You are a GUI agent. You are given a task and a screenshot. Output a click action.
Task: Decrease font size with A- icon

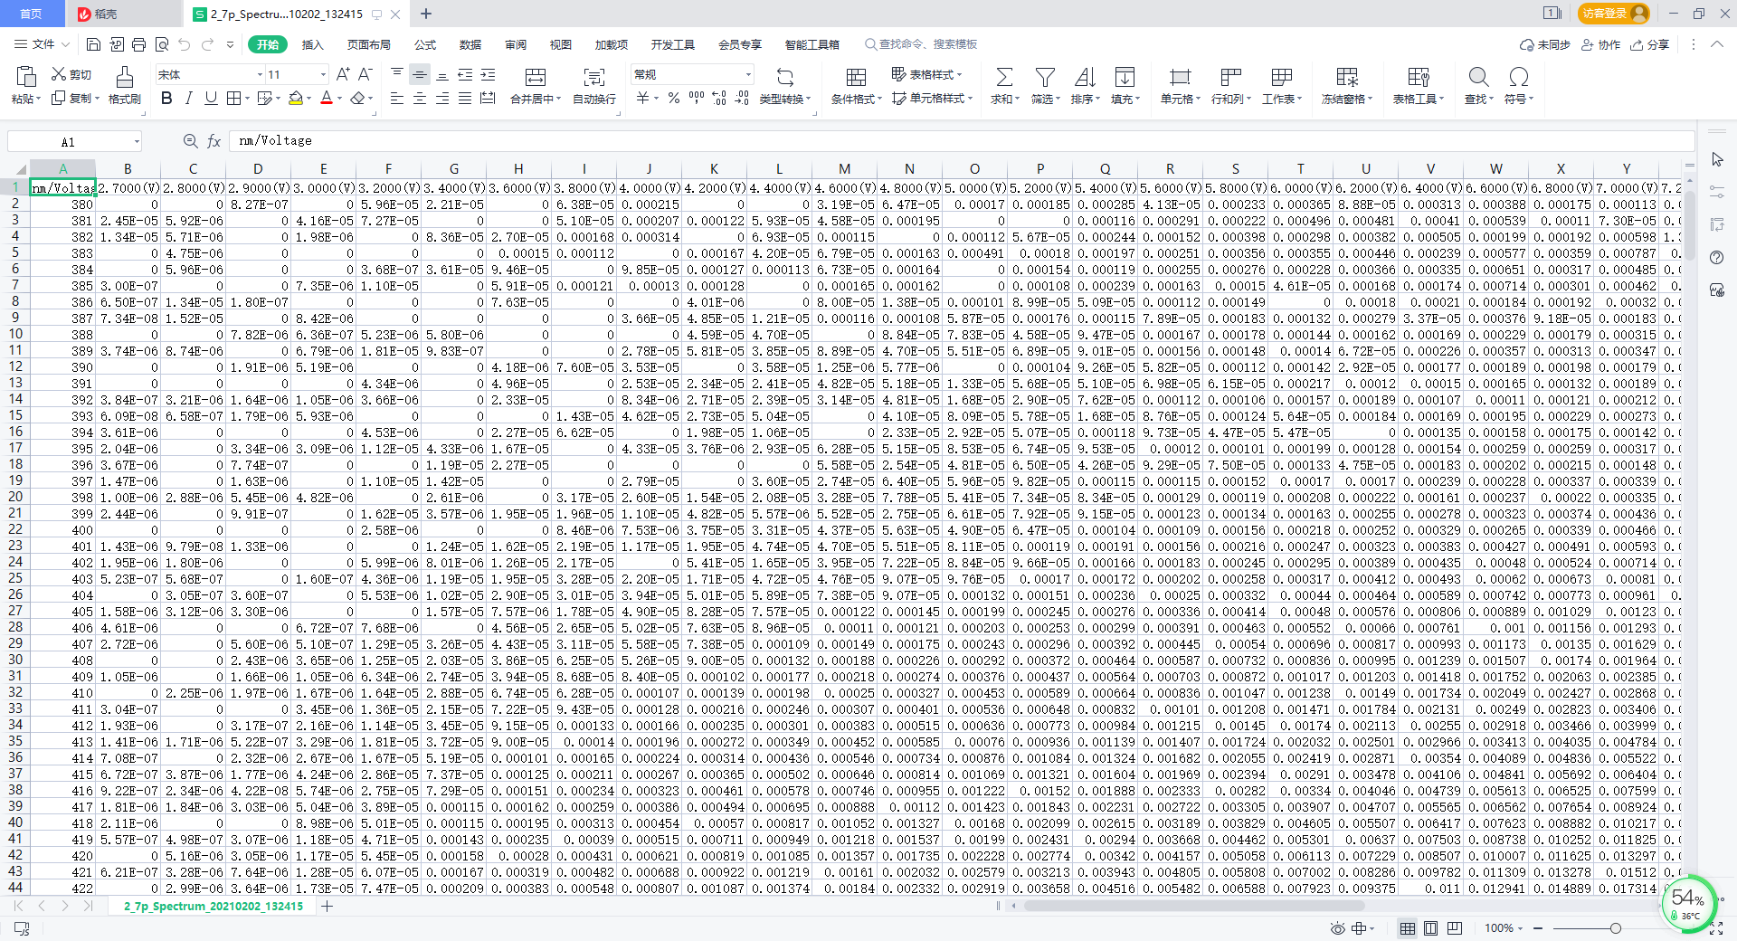click(x=366, y=74)
